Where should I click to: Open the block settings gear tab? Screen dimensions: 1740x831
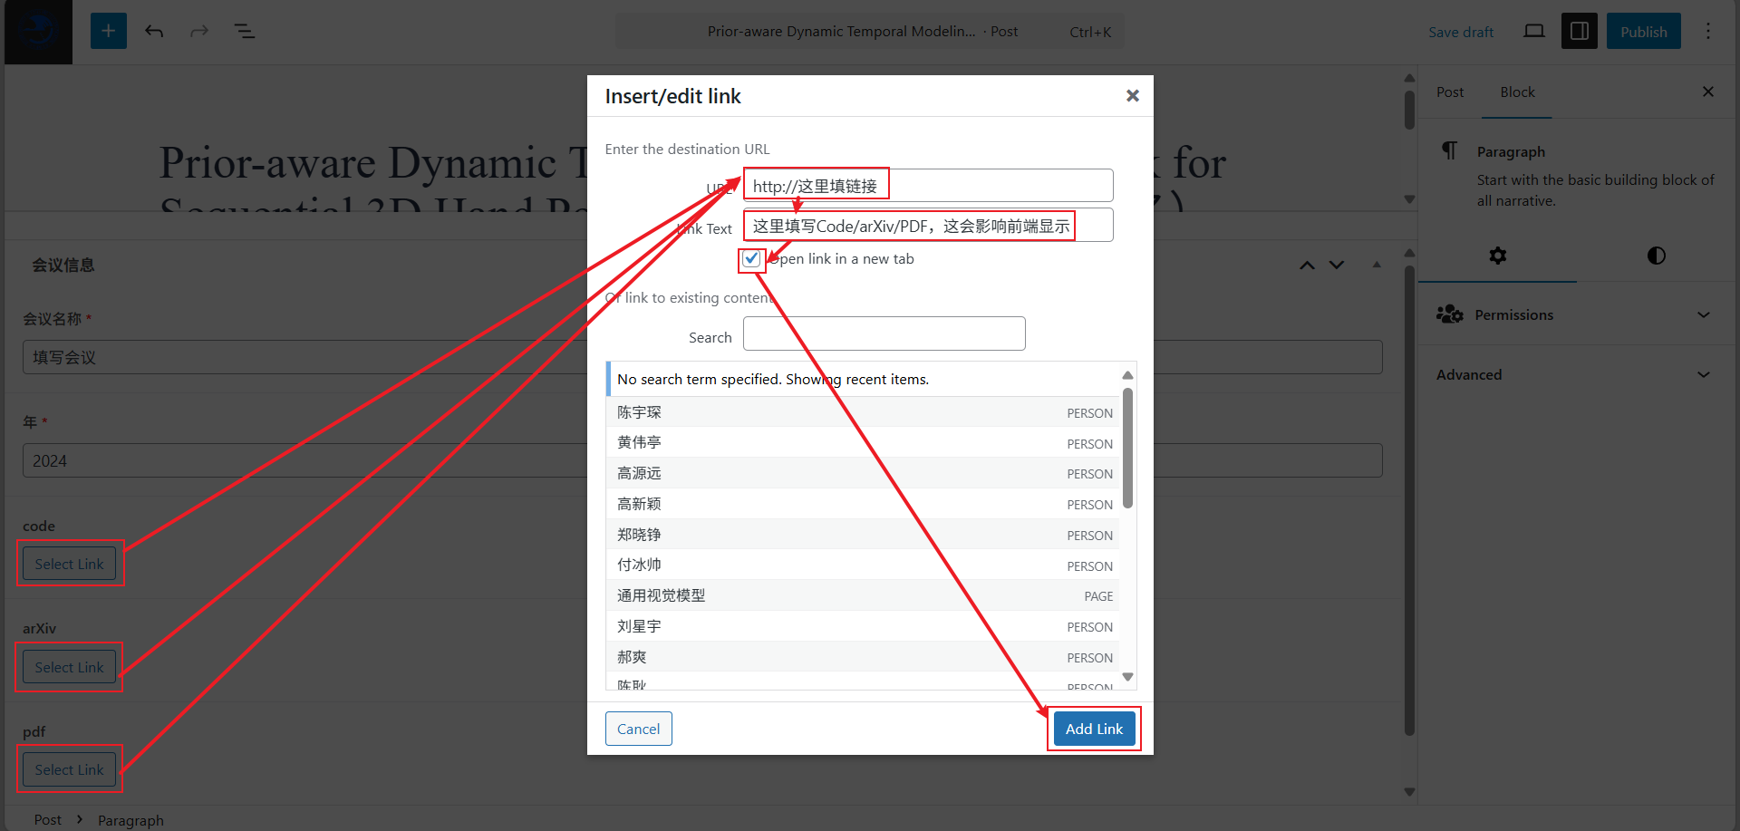[1497, 256]
